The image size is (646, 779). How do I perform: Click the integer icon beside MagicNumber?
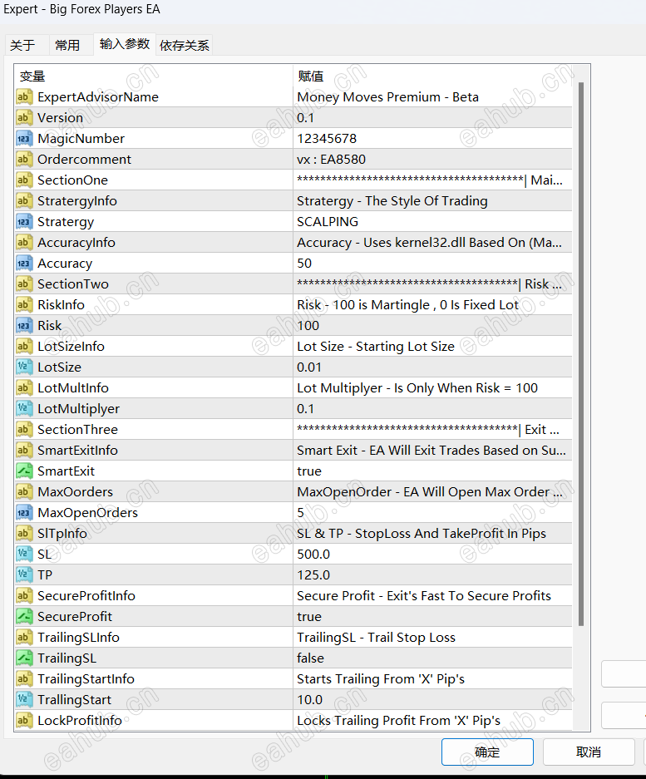point(24,139)
